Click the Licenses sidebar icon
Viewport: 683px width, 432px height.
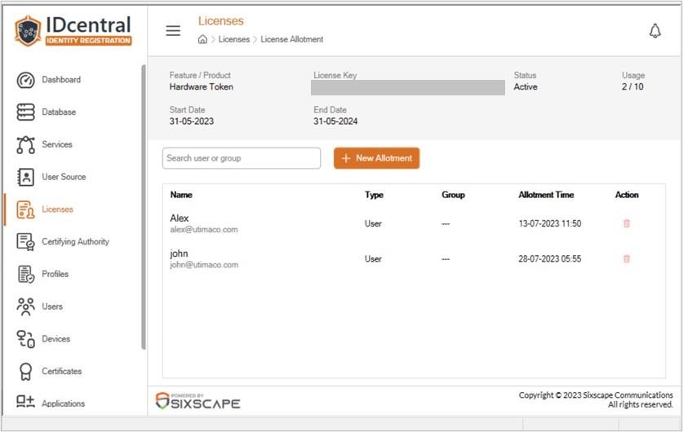pos(25,209)
